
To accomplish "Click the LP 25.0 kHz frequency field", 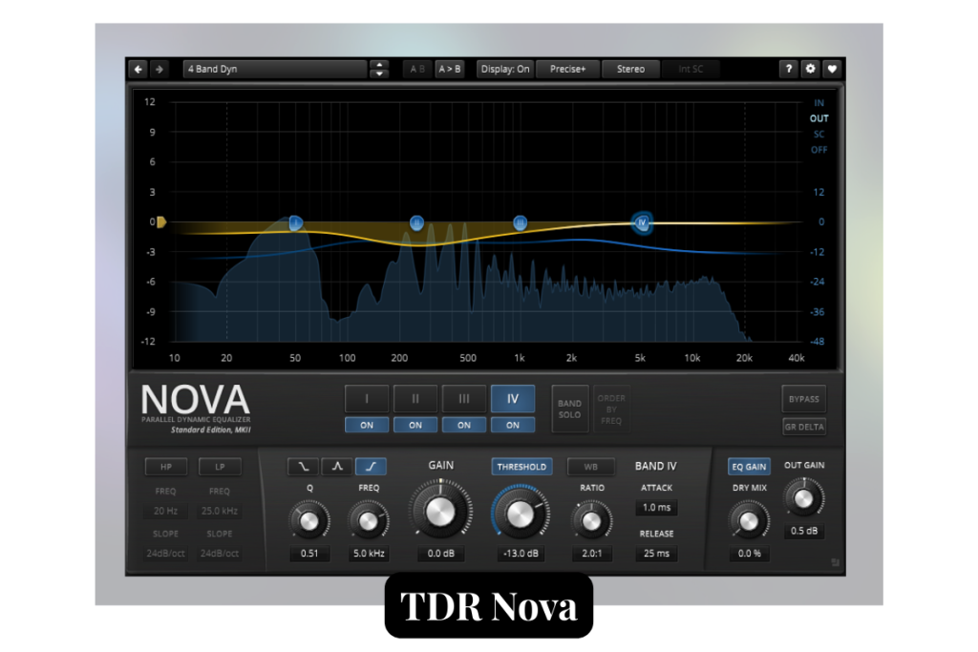I will pyautogui.click(x=220, y=511).
